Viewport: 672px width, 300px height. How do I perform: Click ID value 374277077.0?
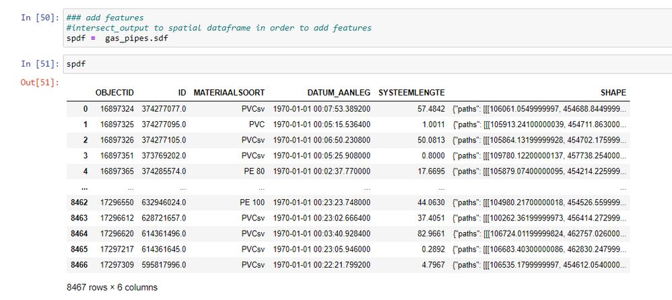tap(164, 109)
